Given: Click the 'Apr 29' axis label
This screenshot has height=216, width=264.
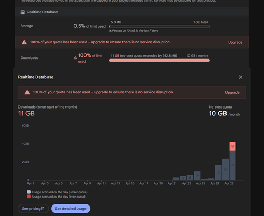Looking at the screenshot, I should pos(229,183).
